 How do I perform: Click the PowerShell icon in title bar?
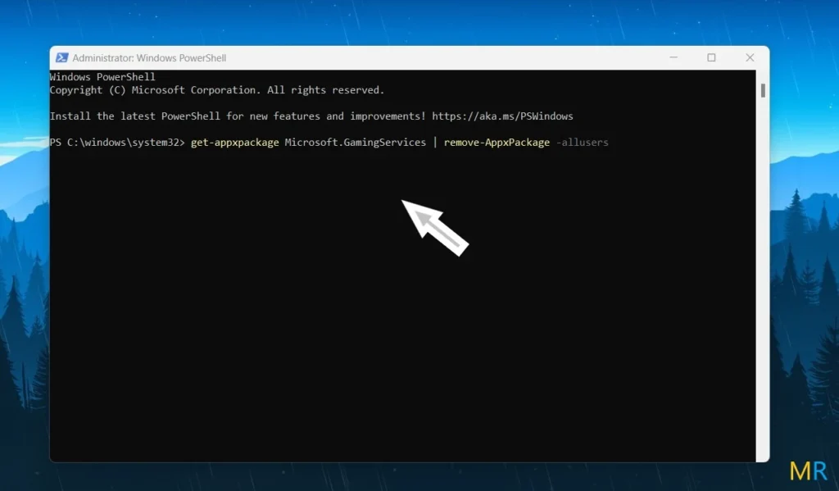pos(62,58)
